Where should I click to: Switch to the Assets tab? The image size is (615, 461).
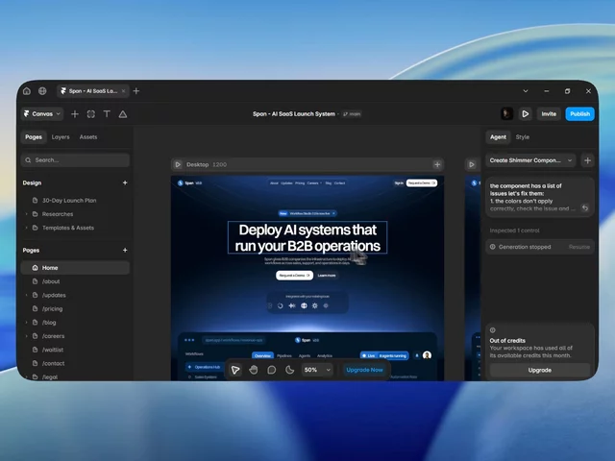[x=88, y=136]
